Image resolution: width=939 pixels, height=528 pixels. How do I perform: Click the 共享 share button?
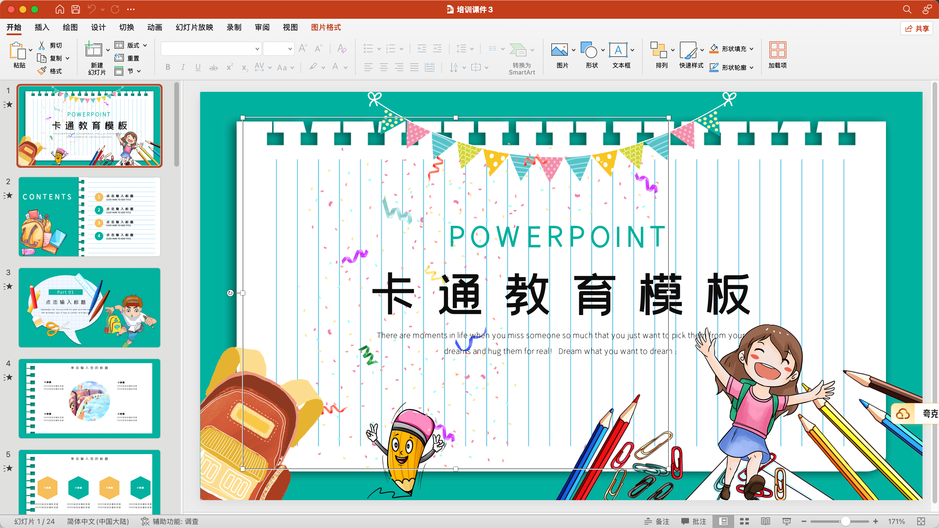point(916,28)
